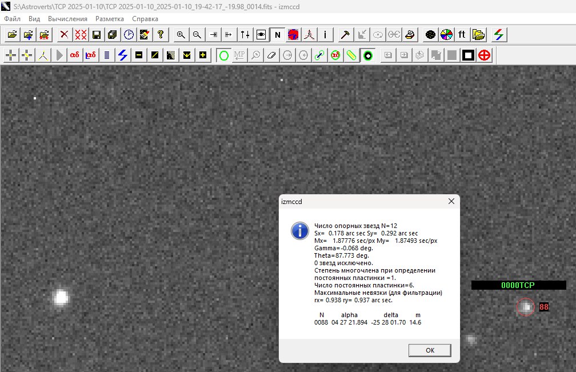576x372 pixels.
Task: Open the Разметка menu
Action: click(110, 19)
